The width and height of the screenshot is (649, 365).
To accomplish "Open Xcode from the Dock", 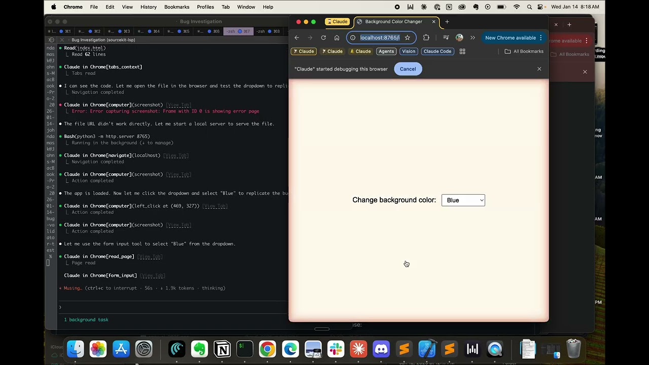I will click(427, 349).
